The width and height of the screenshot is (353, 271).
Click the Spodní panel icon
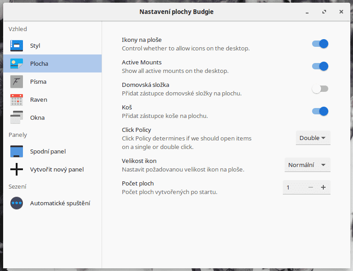point(17,151)
